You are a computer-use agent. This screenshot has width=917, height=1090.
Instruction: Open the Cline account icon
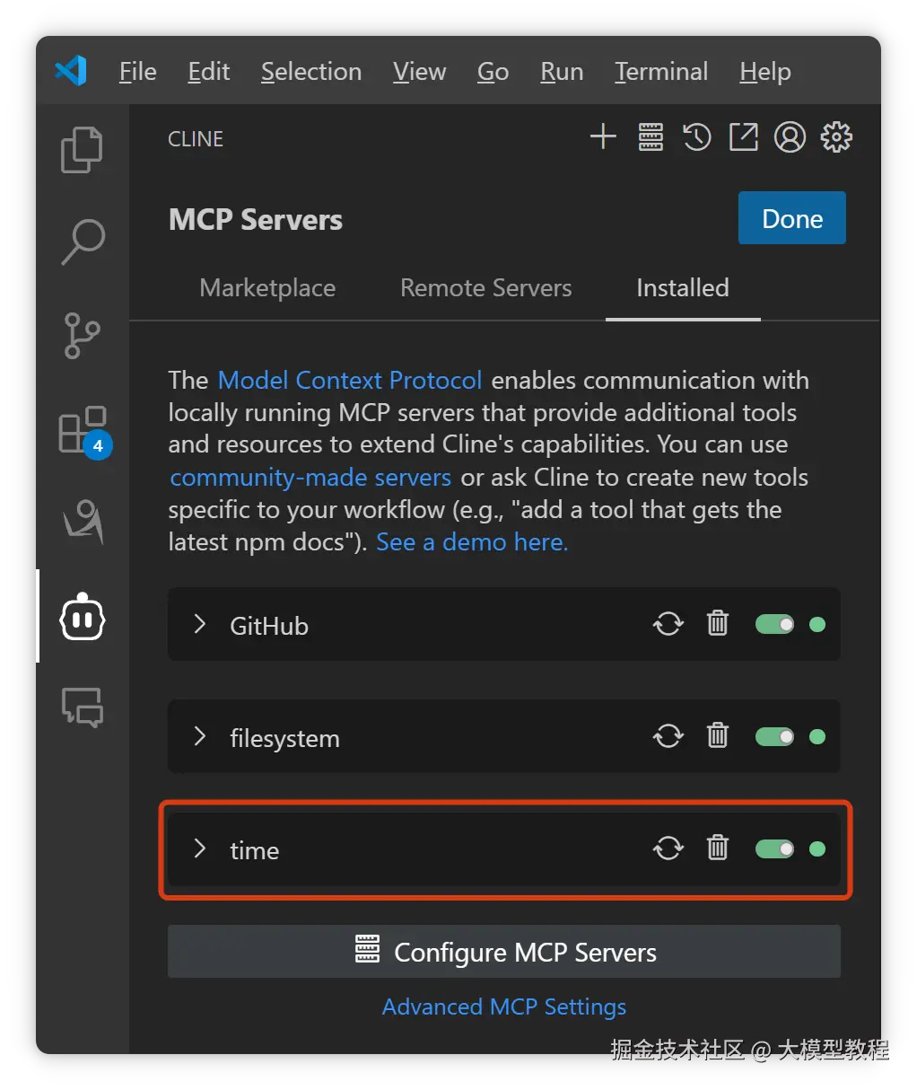click(x=790, y=137)
